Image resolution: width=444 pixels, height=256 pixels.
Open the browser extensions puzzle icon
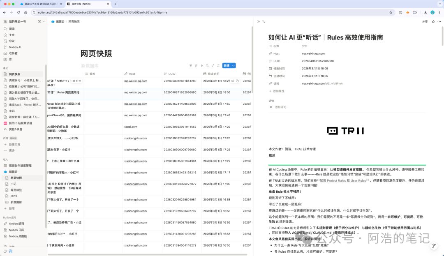pyautogui.click(x=415, y=12)
